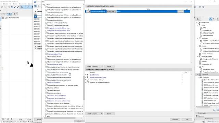Viewport: 219px width, 123px height.
Task: Open 'Perspectiva Cónica' 3D view
Action: pyautogui.click(x=208, y=69)
